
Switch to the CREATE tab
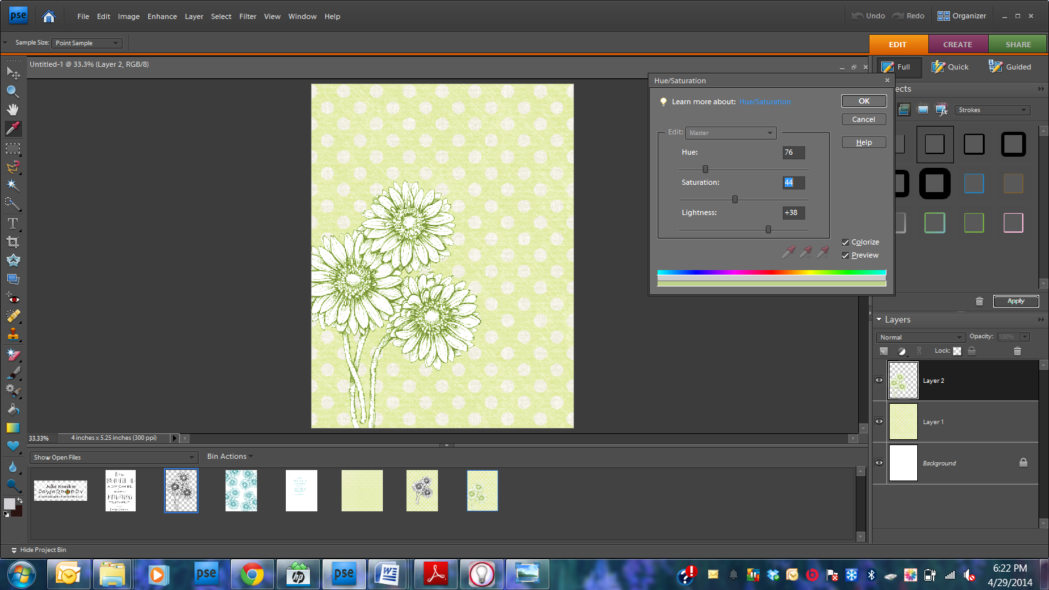957,45
